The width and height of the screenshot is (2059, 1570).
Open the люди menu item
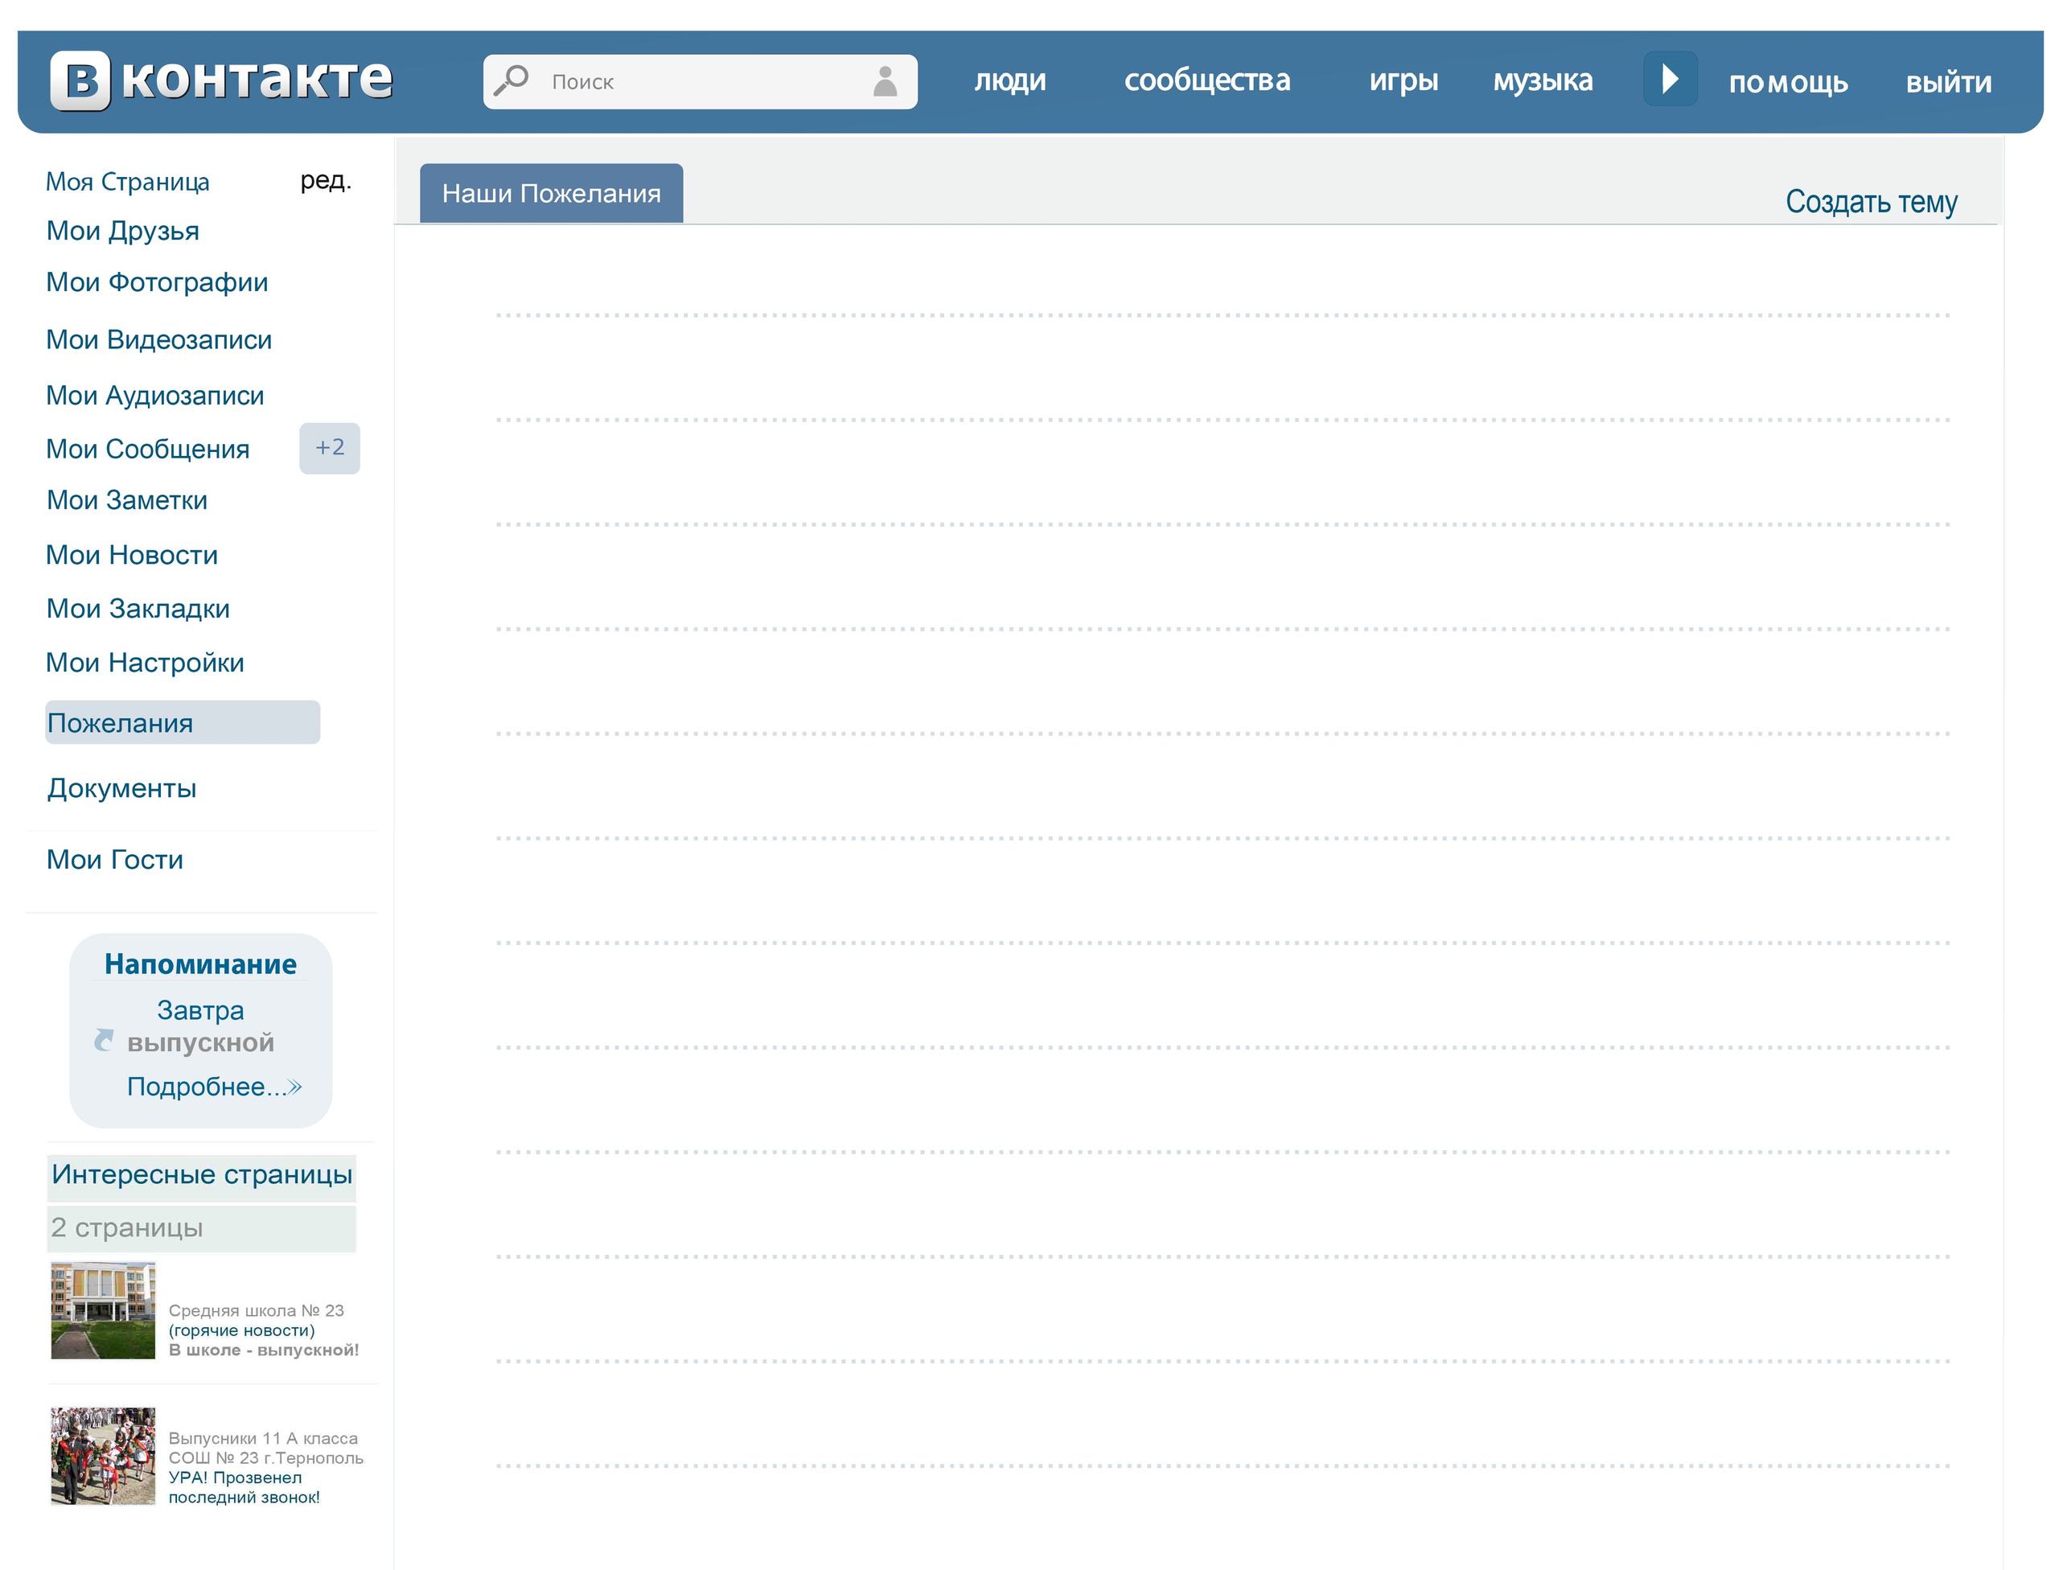[1009, 80]
